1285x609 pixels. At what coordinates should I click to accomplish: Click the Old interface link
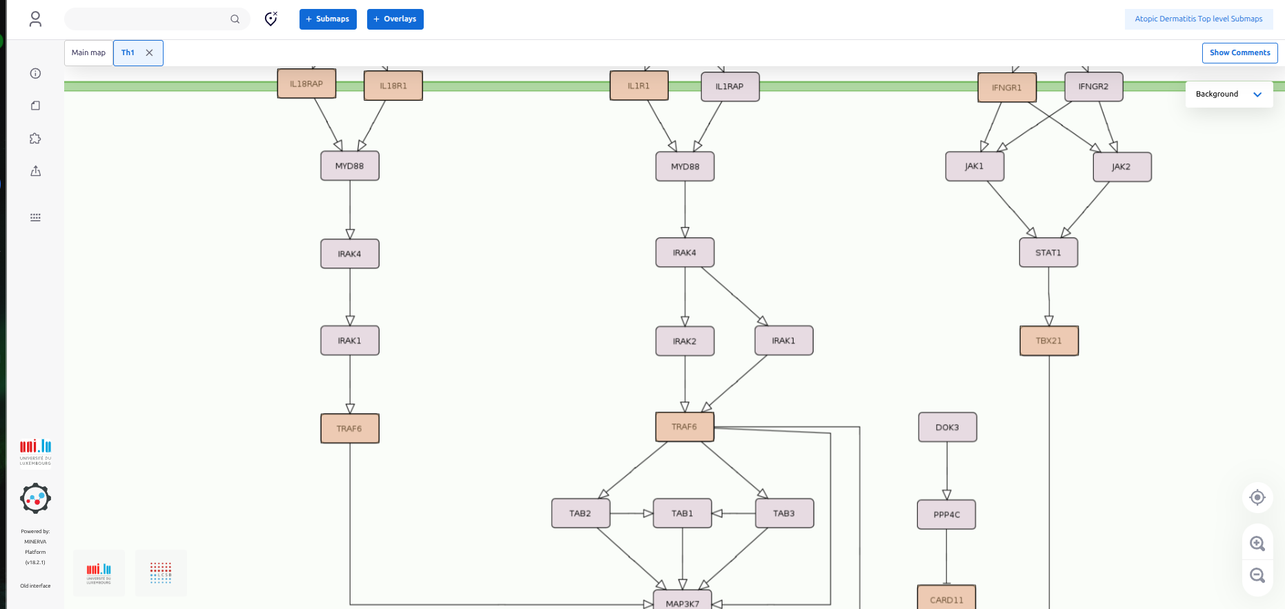pos(35,586)
